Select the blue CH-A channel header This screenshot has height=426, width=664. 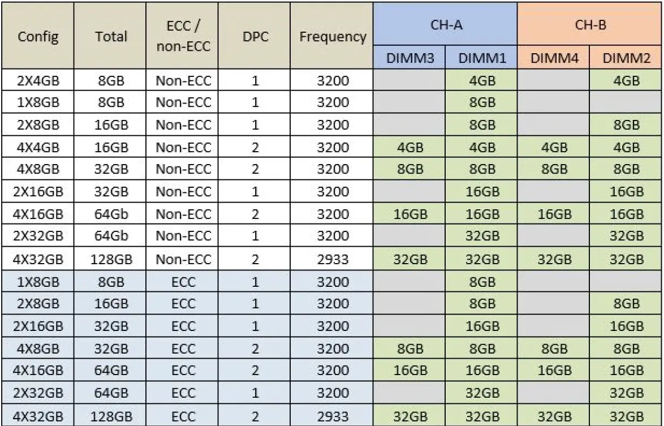(445, 24)
